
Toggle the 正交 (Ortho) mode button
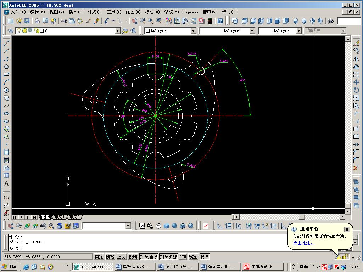click(121, 257)
